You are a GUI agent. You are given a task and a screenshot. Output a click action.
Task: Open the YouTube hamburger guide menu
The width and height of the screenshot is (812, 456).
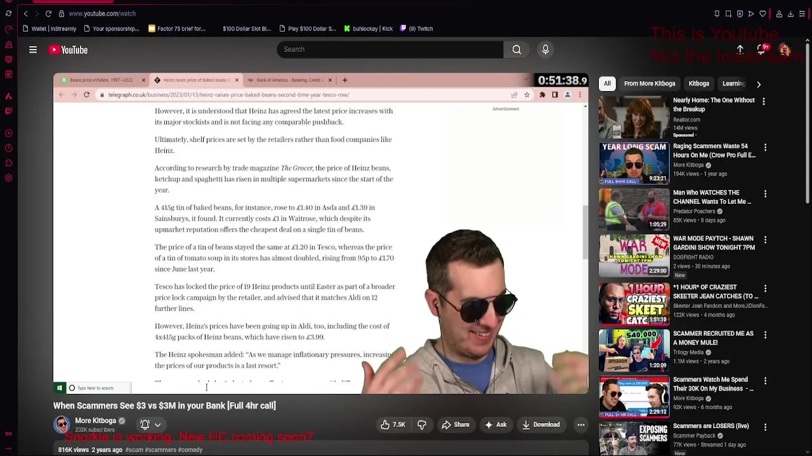coord(33,49)
